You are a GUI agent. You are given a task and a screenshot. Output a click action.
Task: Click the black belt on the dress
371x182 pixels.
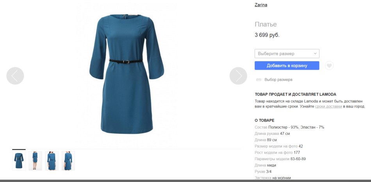[x=126, y=61]
